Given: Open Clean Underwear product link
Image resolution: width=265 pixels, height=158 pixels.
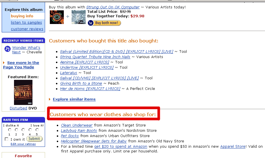Looking at the screenshot, I should pyautogui.click(x=77, y=125).
